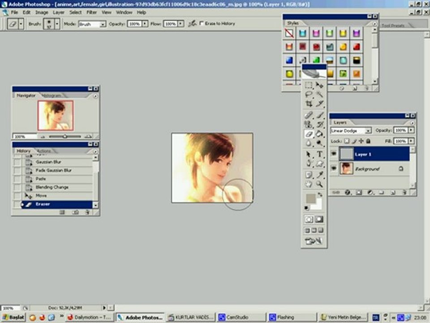
Task: Select the Zoom tool
Action: click(319, 184)
